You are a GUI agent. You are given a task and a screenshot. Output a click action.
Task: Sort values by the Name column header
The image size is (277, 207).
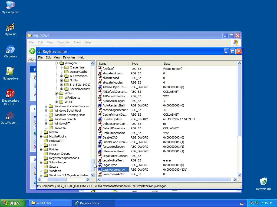pyautogui.click(x=113, y=64)
